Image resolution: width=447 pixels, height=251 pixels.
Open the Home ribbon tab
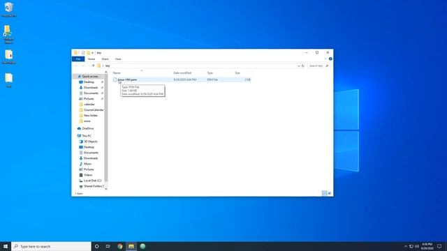pyautogui.click(x=91, y=59)
